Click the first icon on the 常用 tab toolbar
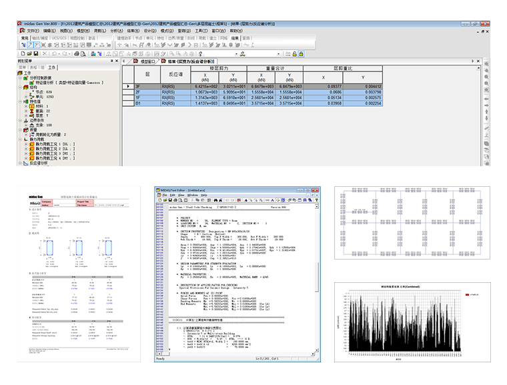The width and height of the screenshot is (507, 385). click(23, 45)
